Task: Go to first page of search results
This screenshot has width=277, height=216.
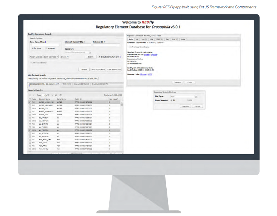Action: click(30, 95)
